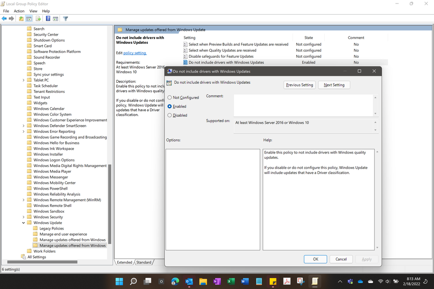Go up one level folder icon
The width and height of the screenshot is (434, 289).
(21, 19)
